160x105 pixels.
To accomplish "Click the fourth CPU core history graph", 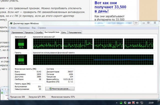I will [139, 44].
